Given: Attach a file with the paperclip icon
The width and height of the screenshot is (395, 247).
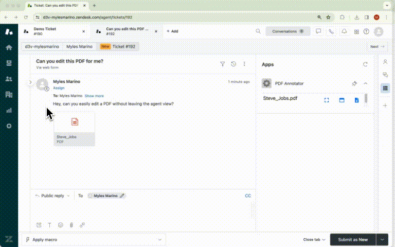Looking at the screenshot, I should click(71, 225).
